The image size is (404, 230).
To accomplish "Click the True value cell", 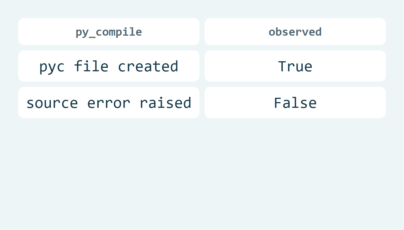I will click(295, 66).
